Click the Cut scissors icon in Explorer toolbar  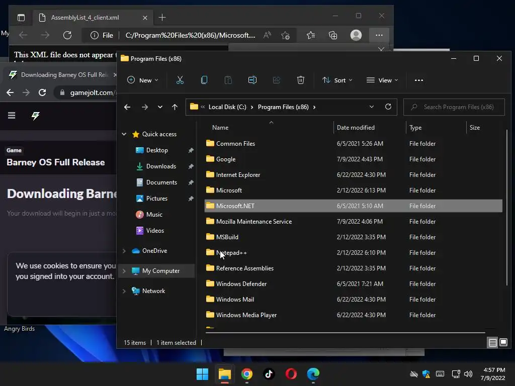[180, 80]
